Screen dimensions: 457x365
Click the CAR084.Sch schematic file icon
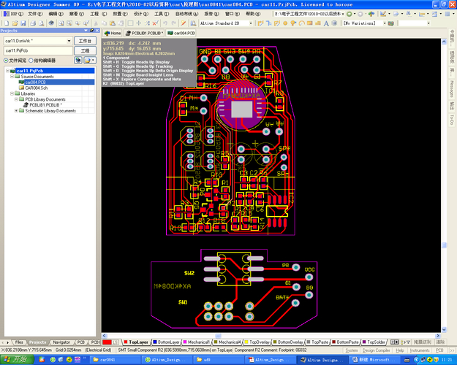click(22, 88)
